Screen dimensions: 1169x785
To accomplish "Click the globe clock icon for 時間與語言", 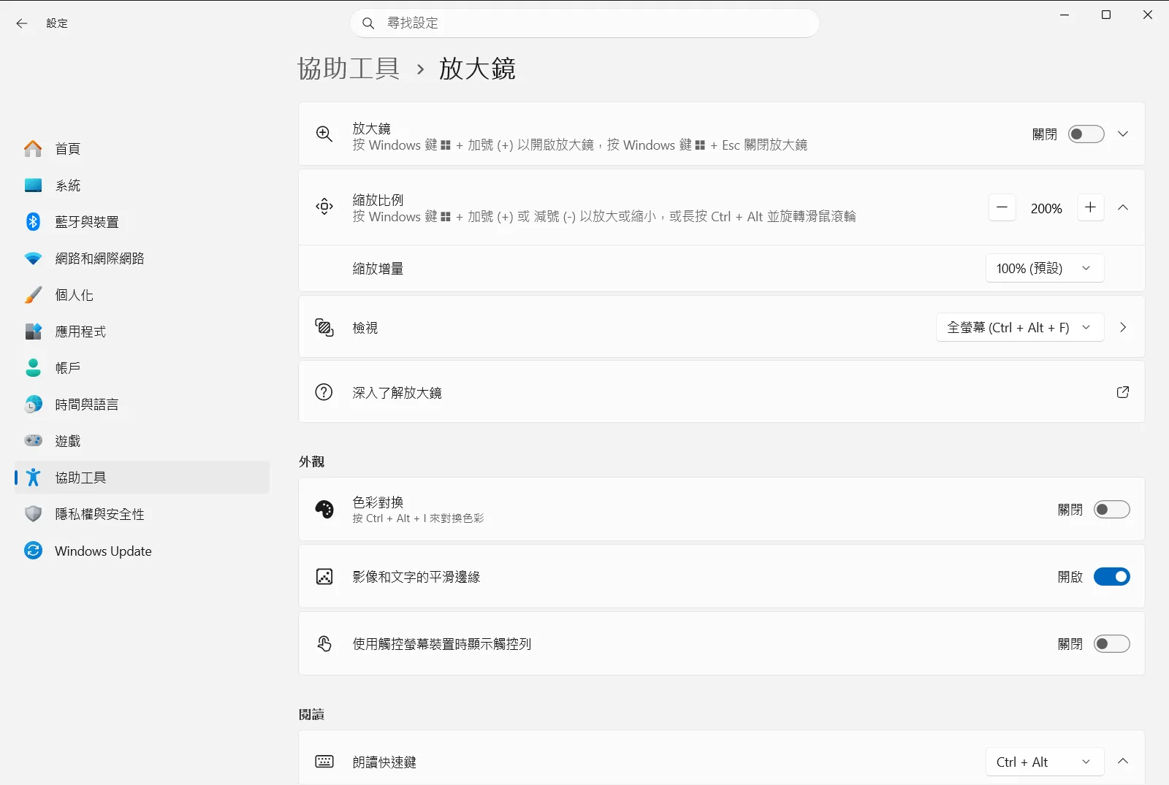I will (33, 405).
